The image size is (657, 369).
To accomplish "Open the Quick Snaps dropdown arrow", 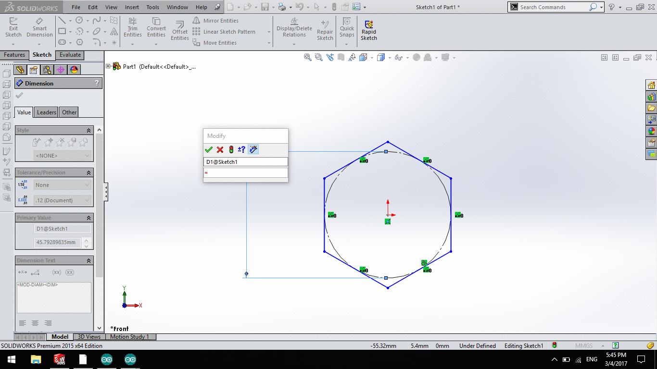I will (x=347, y=44).
